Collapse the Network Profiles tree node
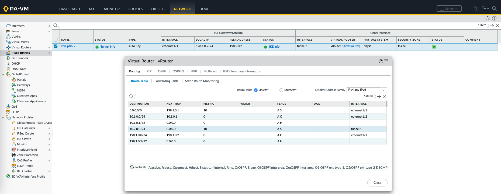This screenshot has width=501, height=194. click(3, 117)
